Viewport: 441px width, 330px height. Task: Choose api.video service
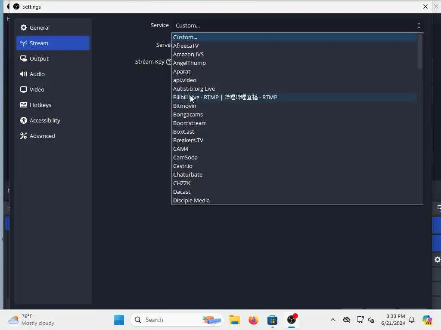[295, 80]
